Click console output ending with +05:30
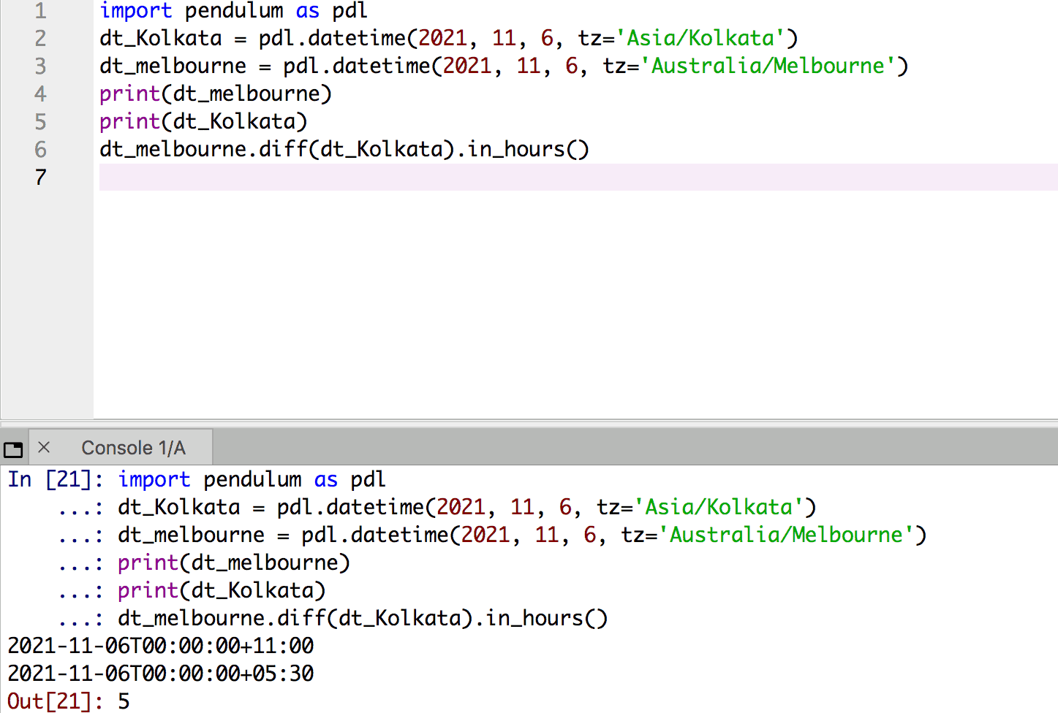Image resolution: width=1058 pixels, height=713 pixels. [x=161, y=674]
